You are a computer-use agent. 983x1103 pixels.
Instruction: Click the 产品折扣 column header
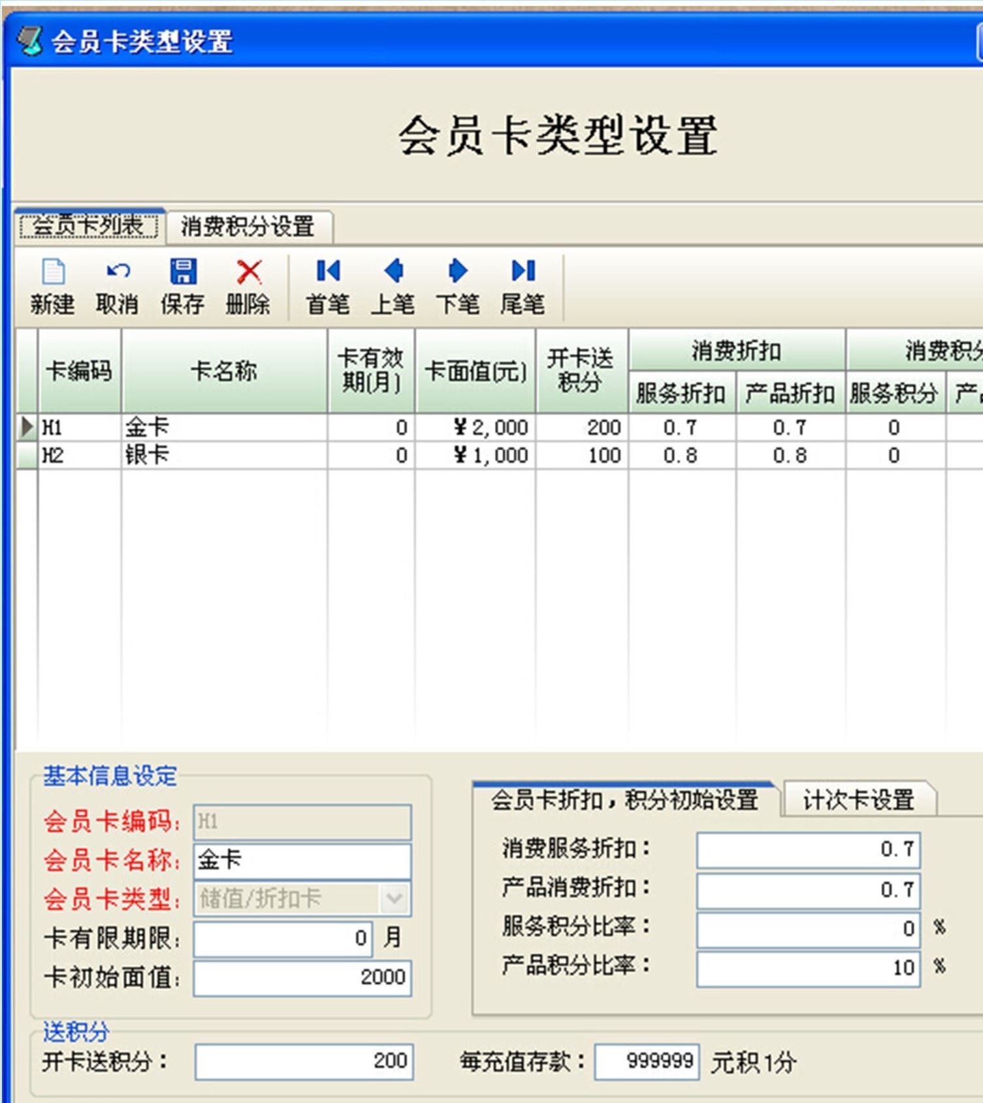(x=790, y=393)
